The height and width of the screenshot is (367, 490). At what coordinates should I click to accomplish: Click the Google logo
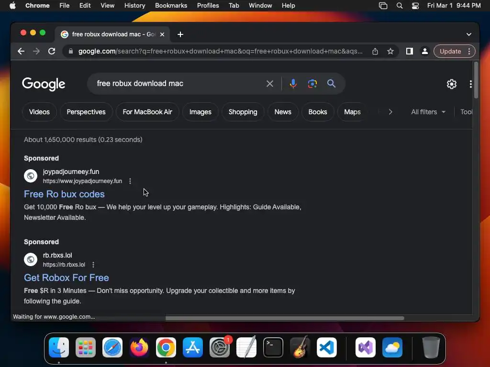click(x=44, y=84)
